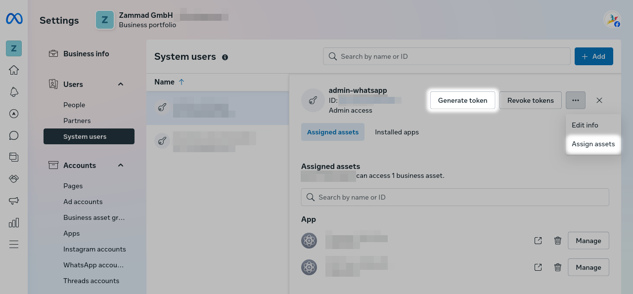Click Manage for the second app
Viewport: 633px width, 294px height.
click(588, 267)
